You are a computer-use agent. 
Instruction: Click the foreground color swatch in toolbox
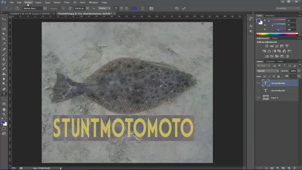coord(3,122)
